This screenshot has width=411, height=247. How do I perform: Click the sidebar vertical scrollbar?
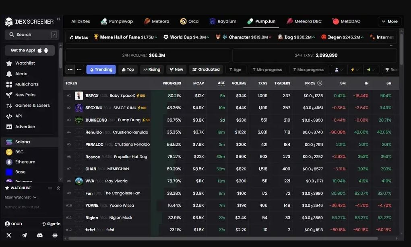tap(60, 58)
